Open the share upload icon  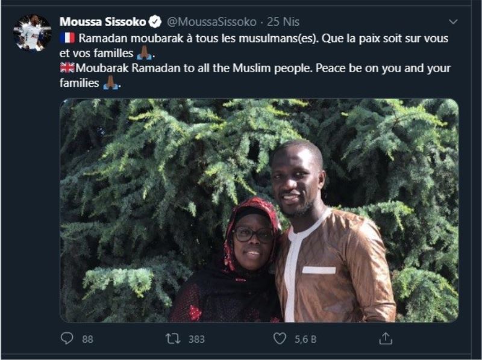[x=386, y=338]
